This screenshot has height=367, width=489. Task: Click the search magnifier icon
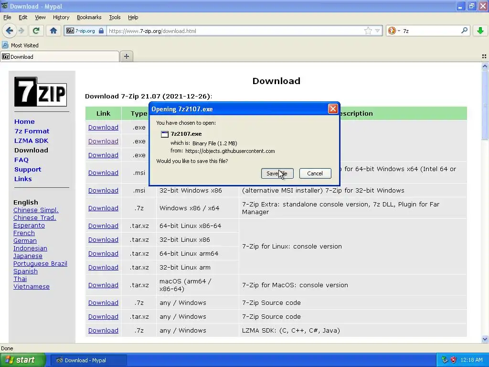point(464,31)
